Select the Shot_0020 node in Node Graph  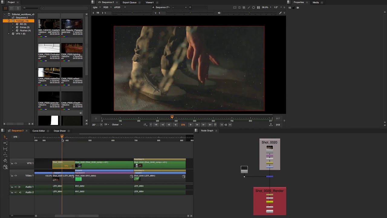[x=269, y=154]
